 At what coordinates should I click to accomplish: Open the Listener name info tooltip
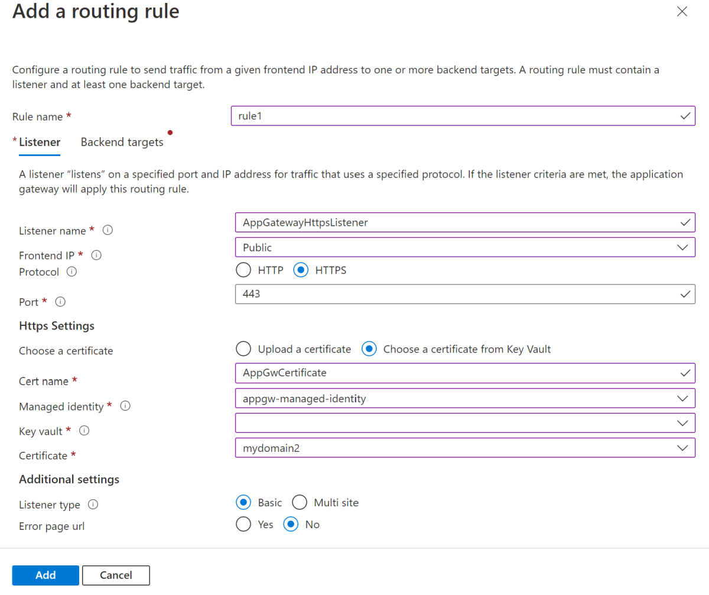[x=108, y=231]
